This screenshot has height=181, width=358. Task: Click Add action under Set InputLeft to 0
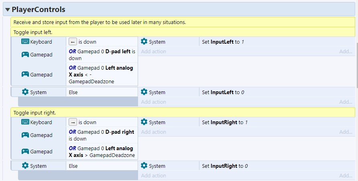click(x=153, y=102)
